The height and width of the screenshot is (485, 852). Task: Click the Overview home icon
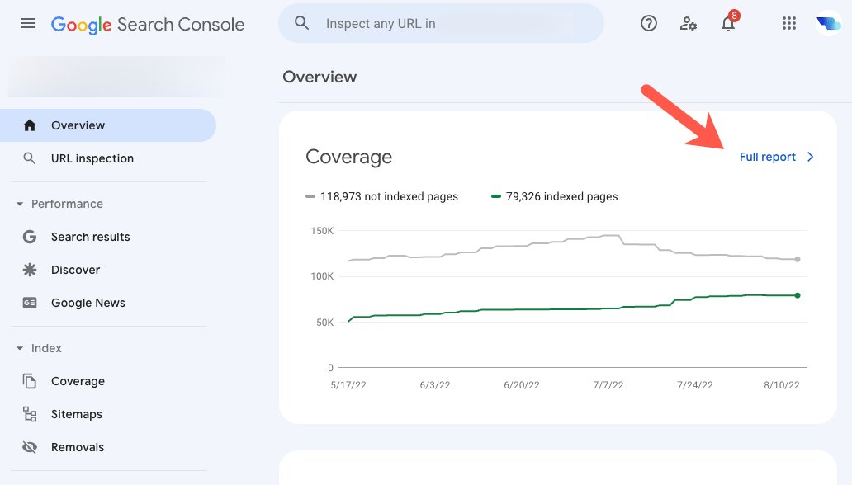pos(30,125)
